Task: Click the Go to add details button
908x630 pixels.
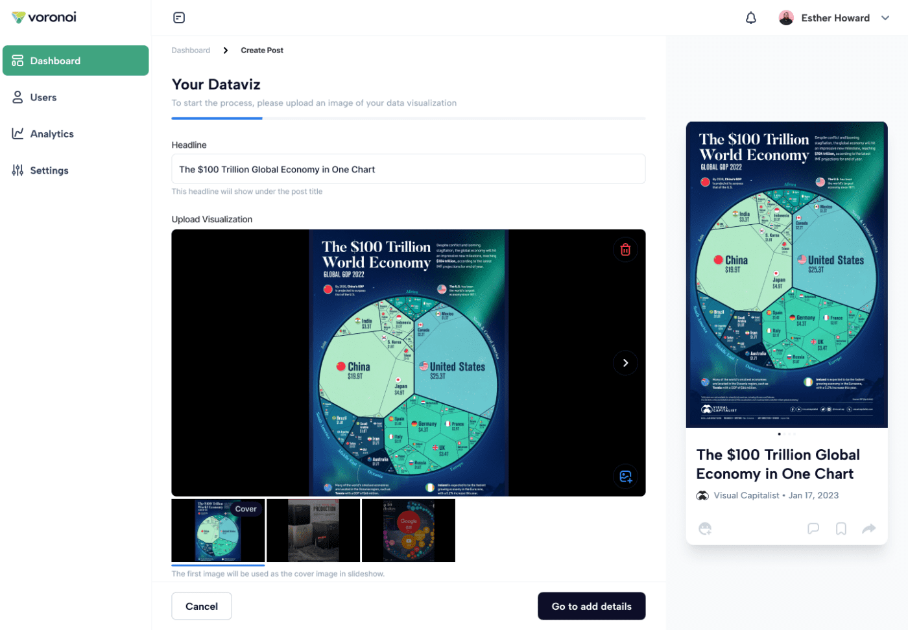Action: tap(591, 606)
